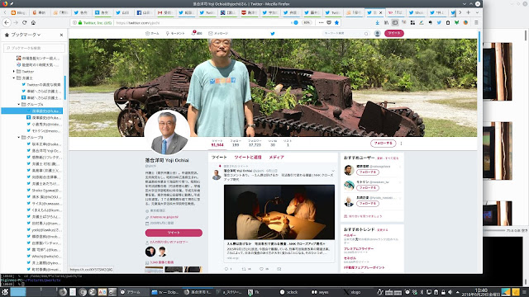Reply to the pinned tweet via bubble icon

pos(226,269)
